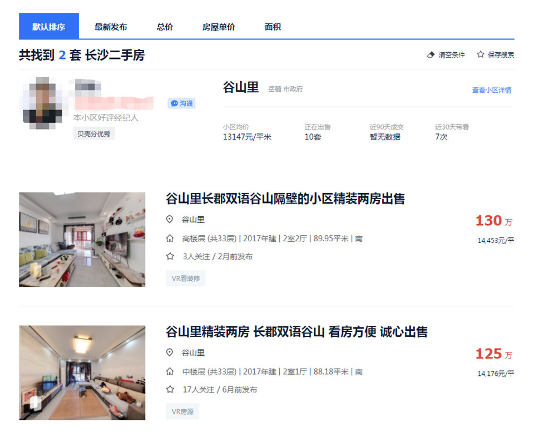This screenshot has width=534, height=432.
Task: Click the VR房源 tag
Action: [182, 411]
